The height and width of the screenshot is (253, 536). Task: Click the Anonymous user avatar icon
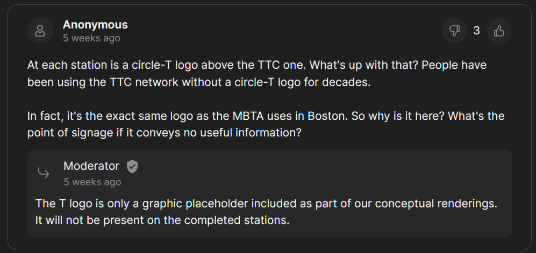click(x=40, y=31)
